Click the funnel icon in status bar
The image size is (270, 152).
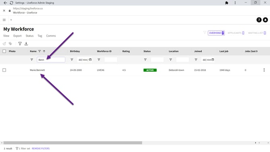click(17, 148)
